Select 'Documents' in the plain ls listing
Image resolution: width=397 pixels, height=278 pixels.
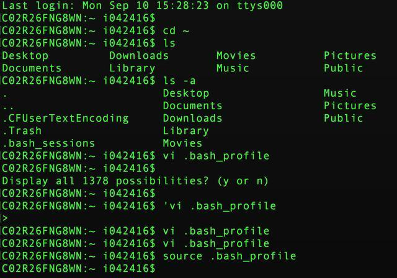tap(32, 68)
